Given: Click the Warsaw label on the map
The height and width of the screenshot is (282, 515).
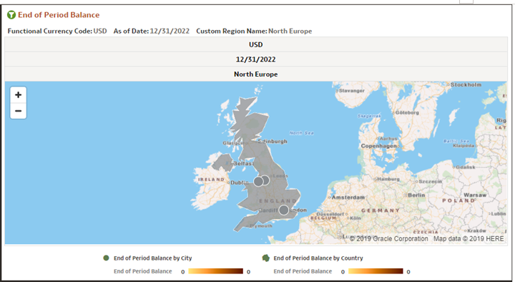Looking at the screenshot, I should click(x=475, y=195).
